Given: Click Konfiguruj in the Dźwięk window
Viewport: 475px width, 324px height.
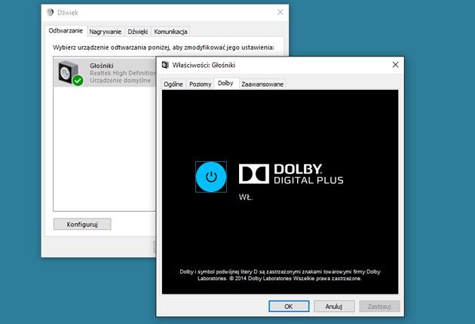Looking at the screenshot, I should tap(82, 225).
